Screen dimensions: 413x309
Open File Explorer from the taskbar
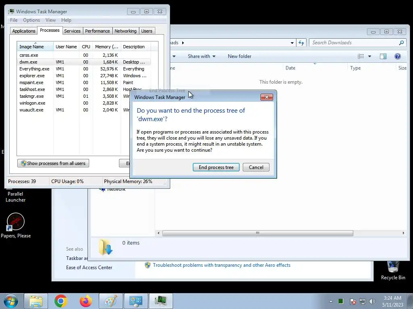[x=36, y=301]
